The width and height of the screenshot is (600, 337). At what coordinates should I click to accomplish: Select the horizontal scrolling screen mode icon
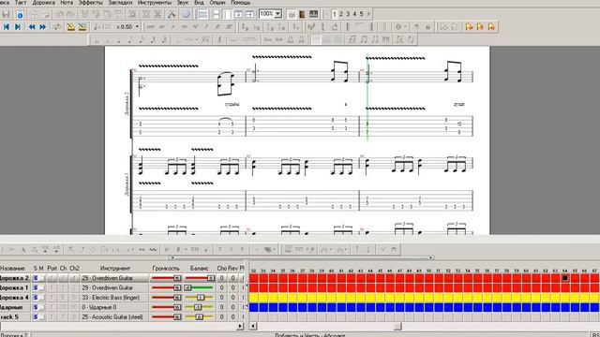click(249, 15)
